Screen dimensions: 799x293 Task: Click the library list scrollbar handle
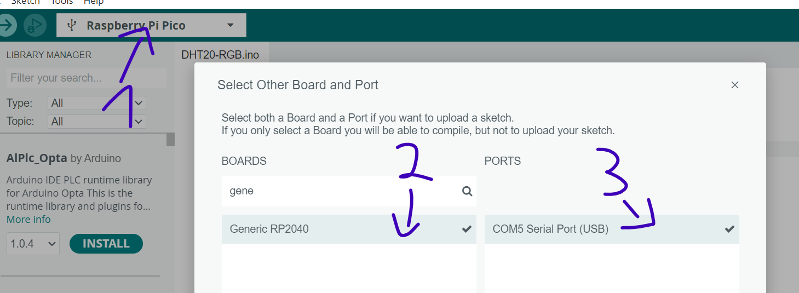pos(170,140)
